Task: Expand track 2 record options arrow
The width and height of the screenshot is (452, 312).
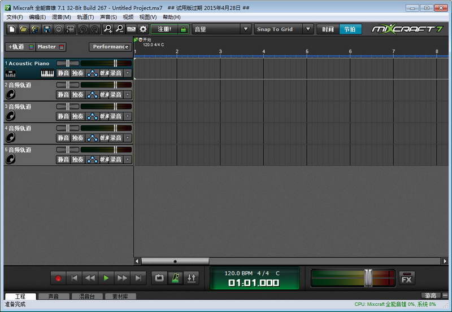Action: point(128,95)
